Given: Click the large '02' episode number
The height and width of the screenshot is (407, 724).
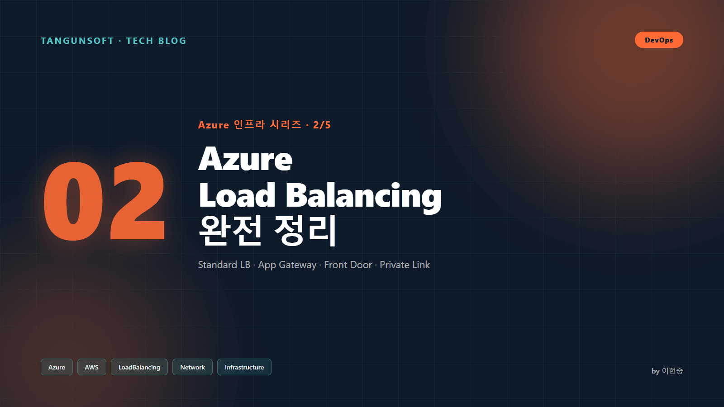Looking at the screenshot, I should coord(104,201).
